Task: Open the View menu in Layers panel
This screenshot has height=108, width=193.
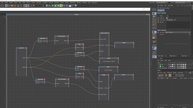Action: [170, 60]
